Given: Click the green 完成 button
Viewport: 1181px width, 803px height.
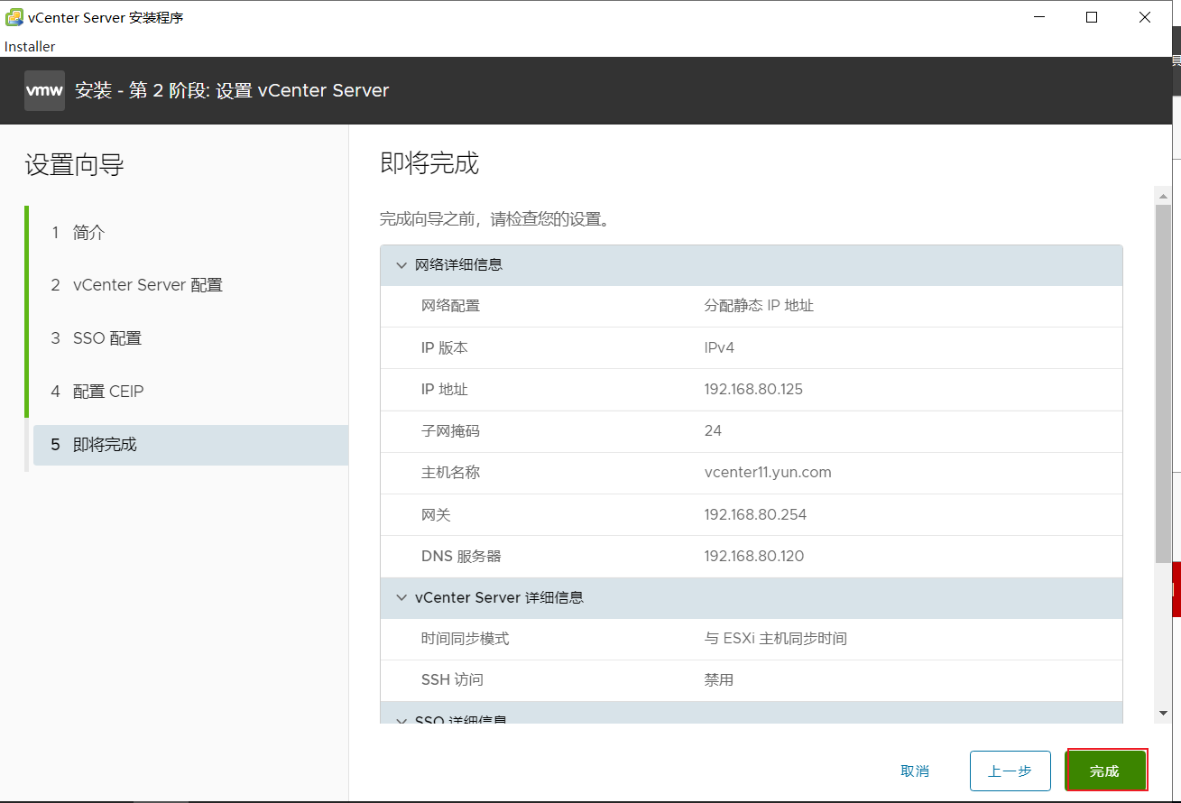Looking at the screenshot, I should click(x=1105, y=771).
